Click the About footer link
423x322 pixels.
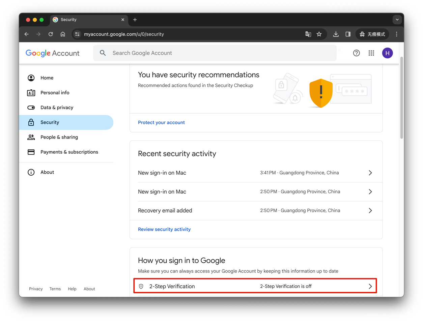click(89, 289)
